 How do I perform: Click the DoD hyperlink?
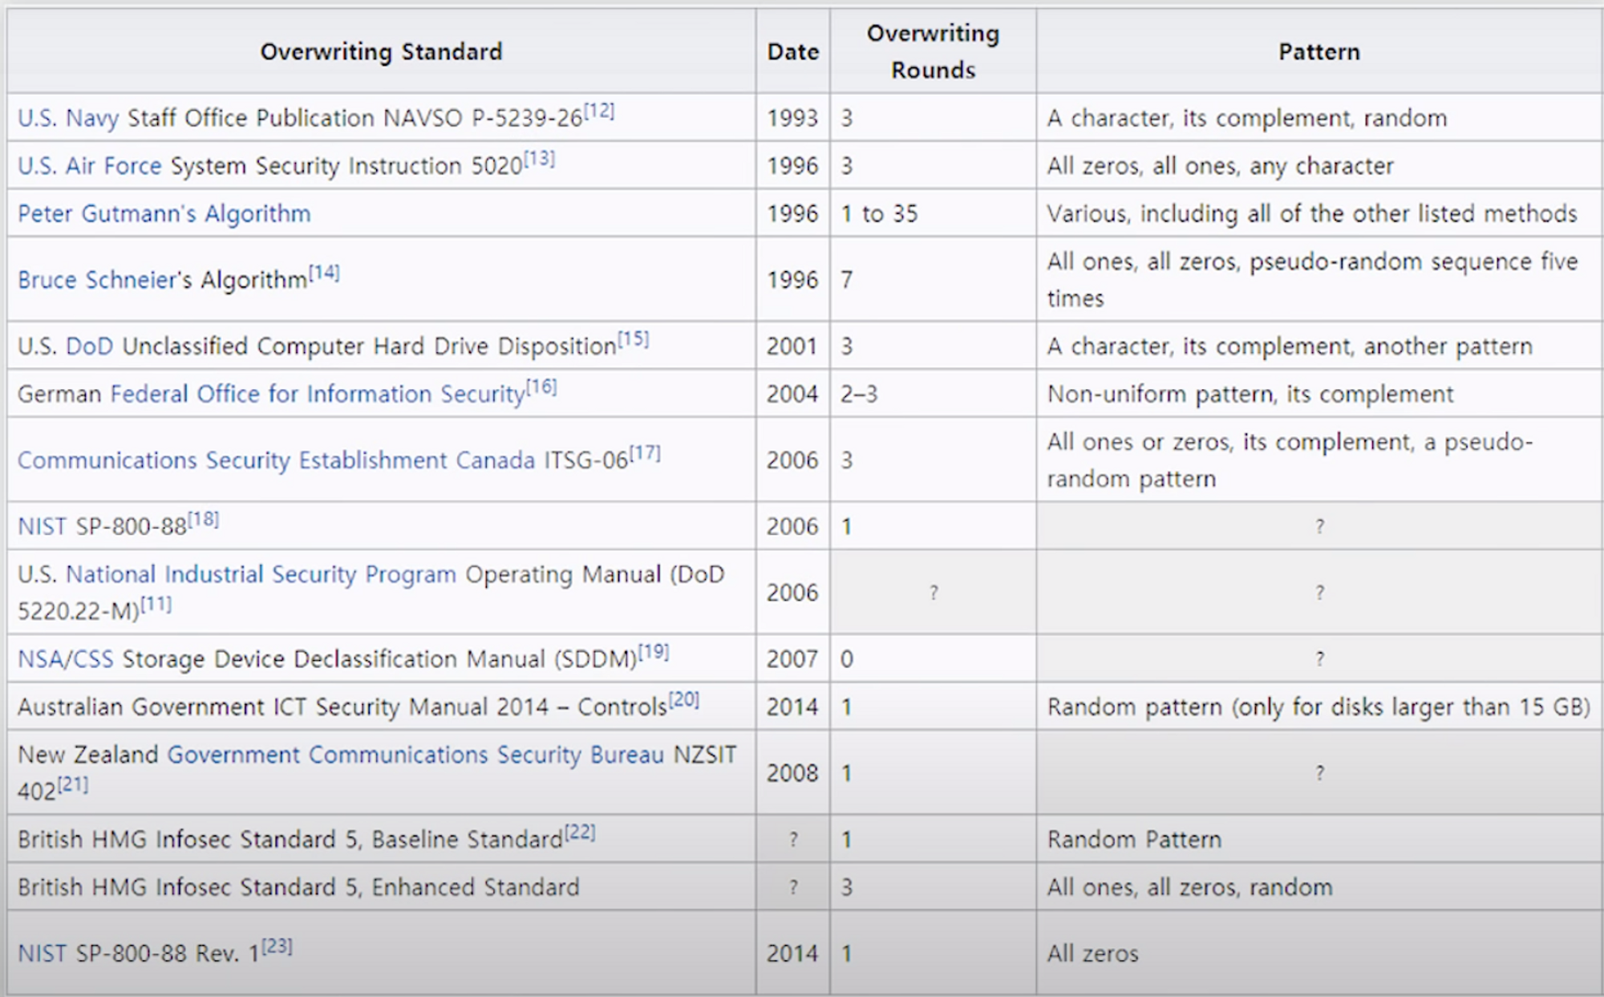[89, 347]
